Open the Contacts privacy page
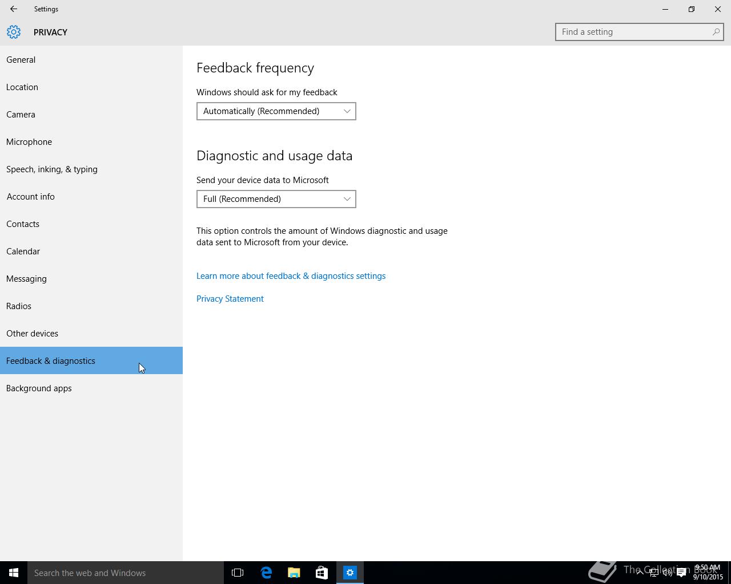Viewport: 731px width, 584px height. coord(91,224)
